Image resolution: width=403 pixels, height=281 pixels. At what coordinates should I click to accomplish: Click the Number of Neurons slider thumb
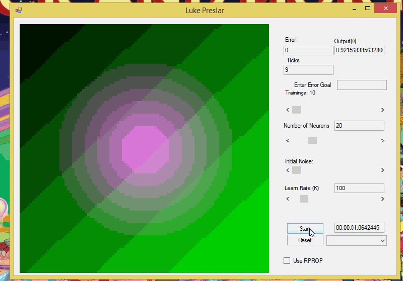pyautogui.click(x=312, y=141)
